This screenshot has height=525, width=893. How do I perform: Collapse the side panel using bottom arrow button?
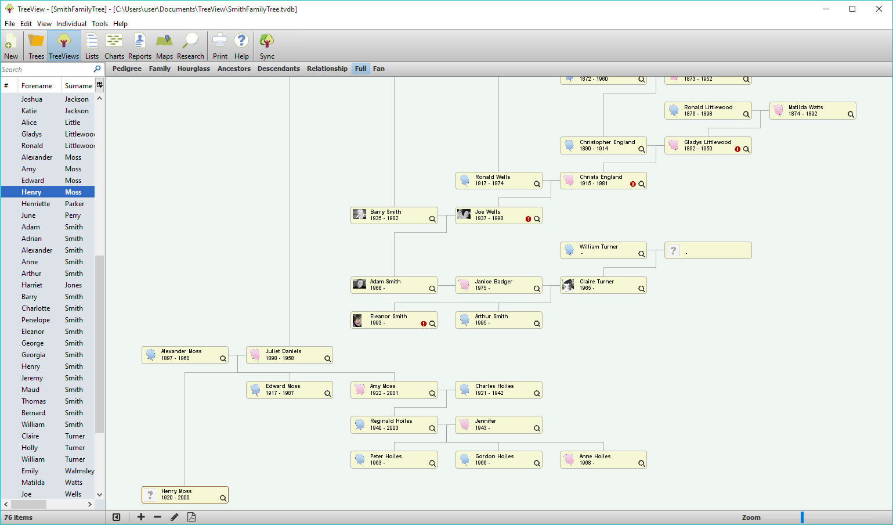pyautogui.click(x=117, y=517)
